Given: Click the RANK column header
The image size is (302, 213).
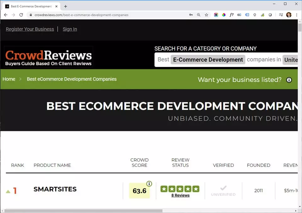Looking at the screenshot, I should coord(18,165).
